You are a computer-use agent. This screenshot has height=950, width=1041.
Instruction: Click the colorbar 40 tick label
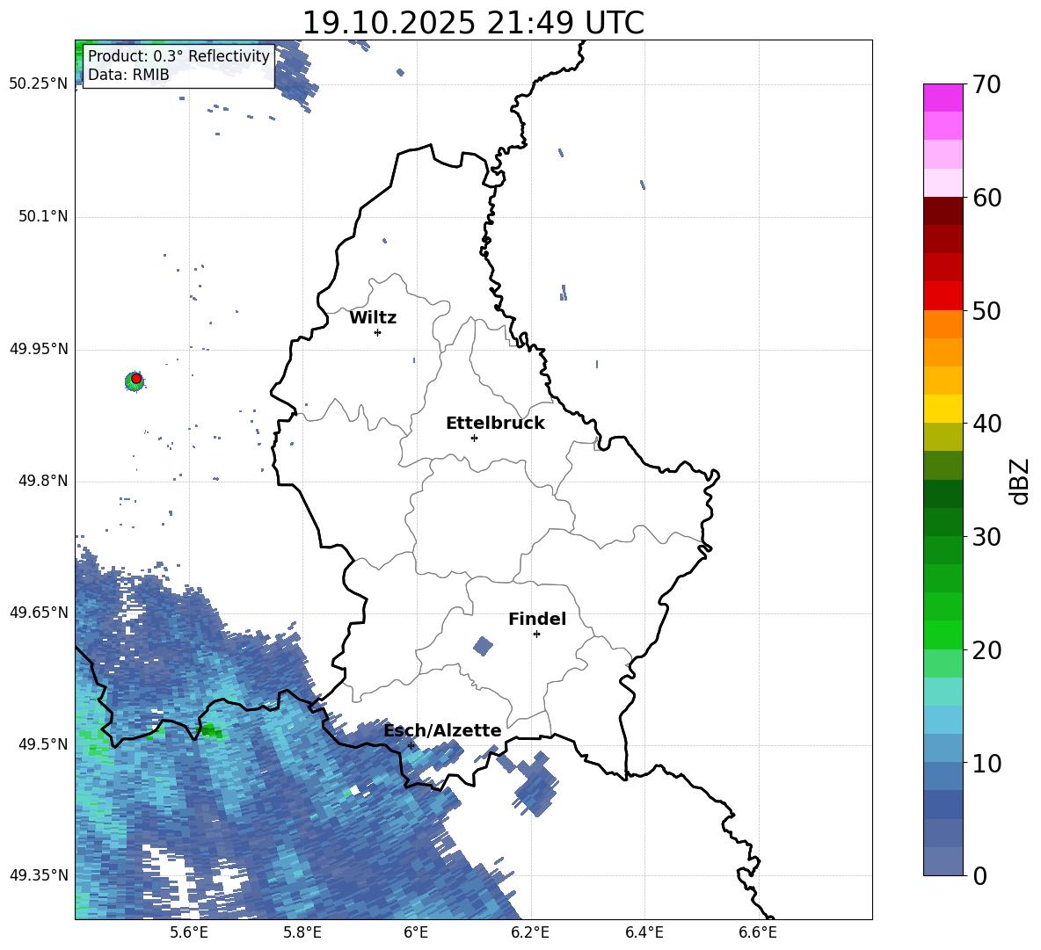tap(987, 424)
